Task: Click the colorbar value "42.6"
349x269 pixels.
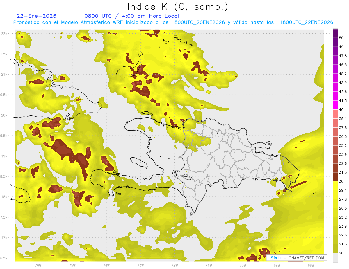Action: pyautogui.click(x=343, y=92)
